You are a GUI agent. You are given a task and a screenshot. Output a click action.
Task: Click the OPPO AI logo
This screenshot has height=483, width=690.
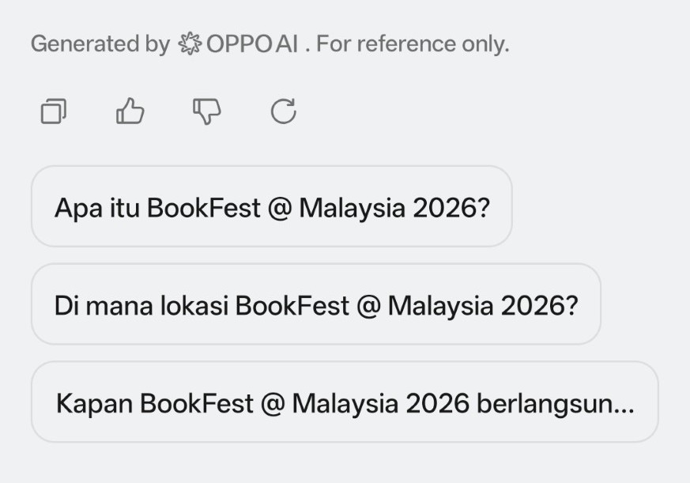point(190,43)
